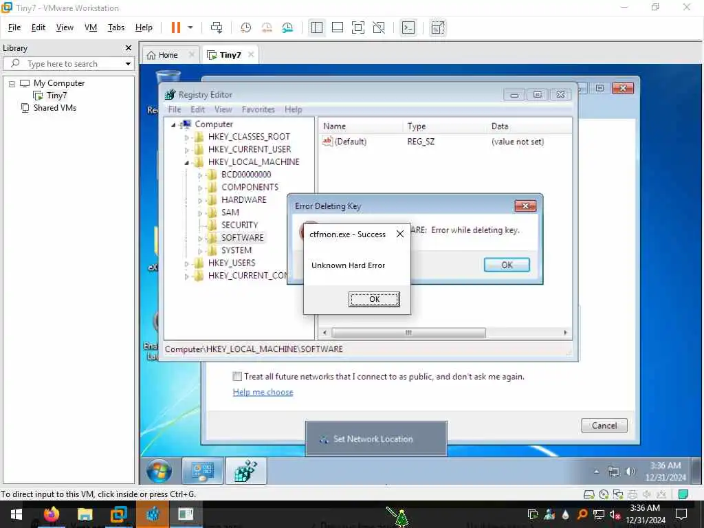Toggle the library sidebar view icon
Viewport: 704px width, 528px height.
[x=316, y=27]
